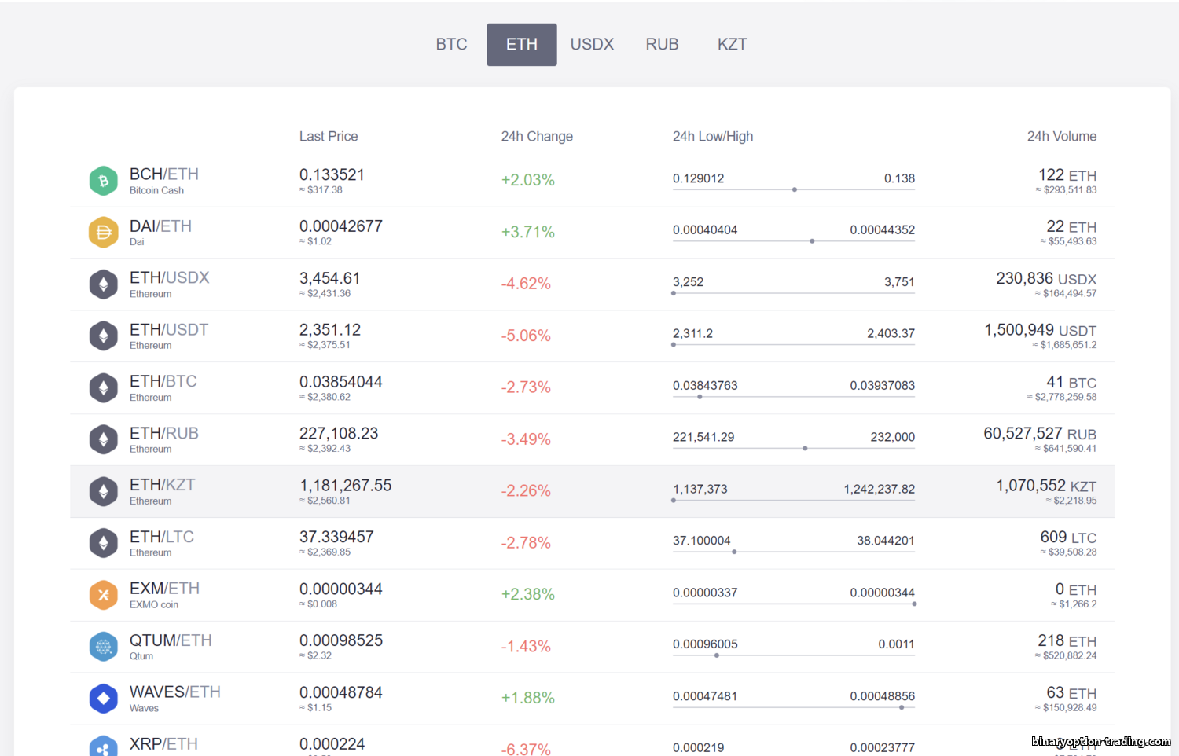Click the 24h Volume column header
Viewport: 1179px width, 756px height.
pos(1061,137)
